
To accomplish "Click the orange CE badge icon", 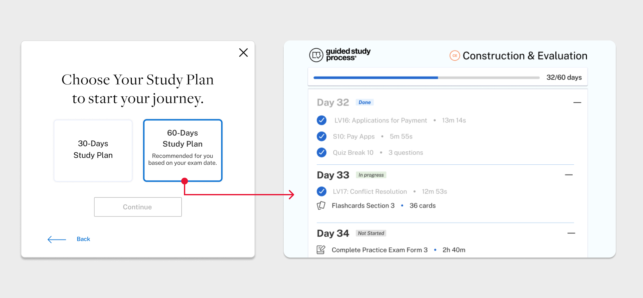I will [455, 56].
